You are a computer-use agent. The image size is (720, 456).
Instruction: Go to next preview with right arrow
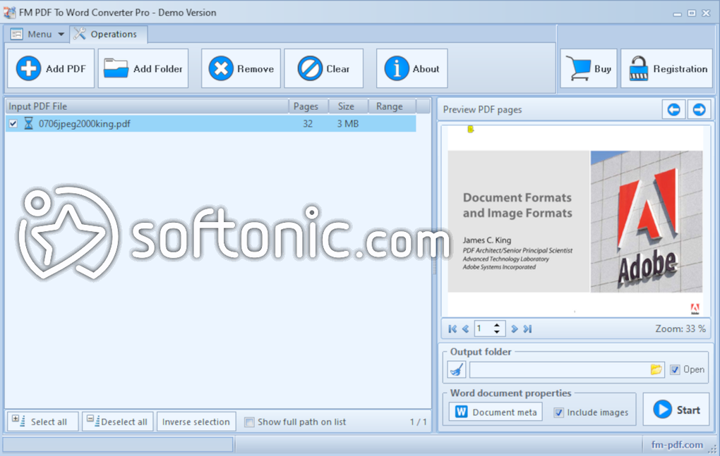699,109
